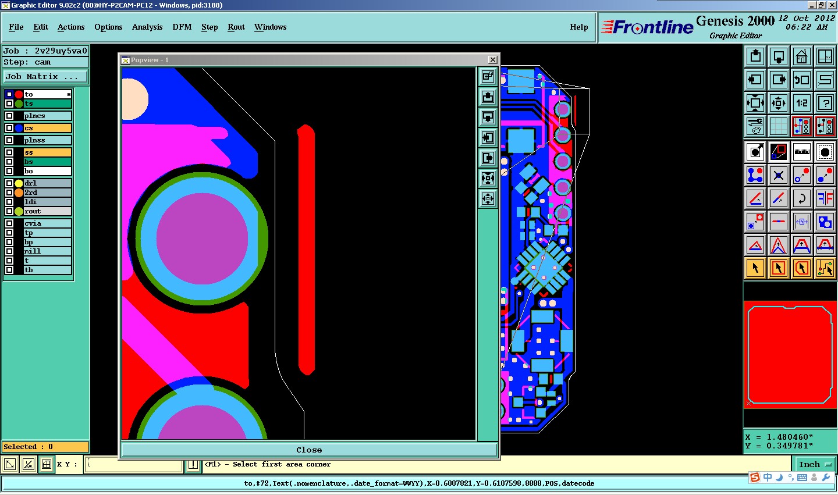
Task: Click the red board overview thumbnail
Action: [790, 354]
